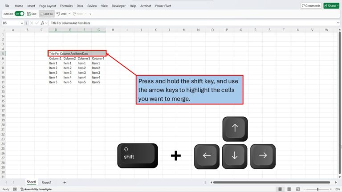Click the macro record status bar icon
The image size is (342, 192).
pyautogui.click(x=15, y=189)
